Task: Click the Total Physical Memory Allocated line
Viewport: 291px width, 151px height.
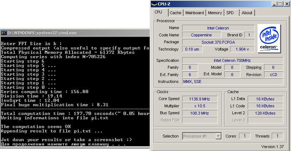Action: [68, 52]
